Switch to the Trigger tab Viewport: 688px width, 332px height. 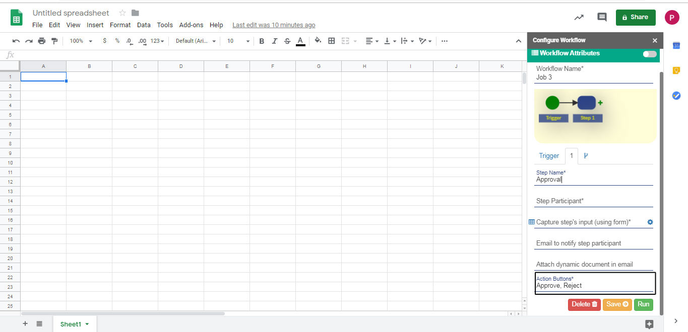[x=549, y=156]
